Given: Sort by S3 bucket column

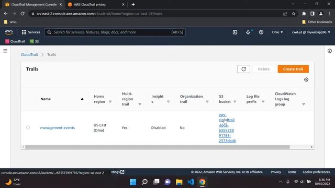Looking at the screenshot, I should (x=234, y=102).
